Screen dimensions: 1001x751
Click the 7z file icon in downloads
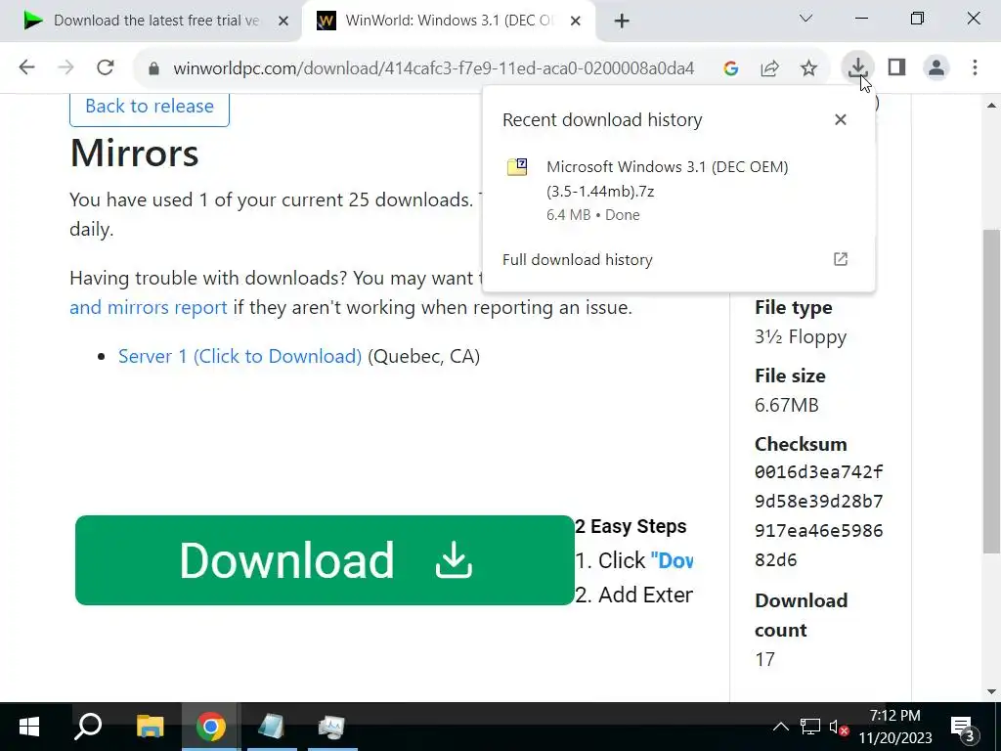(517, 167)
